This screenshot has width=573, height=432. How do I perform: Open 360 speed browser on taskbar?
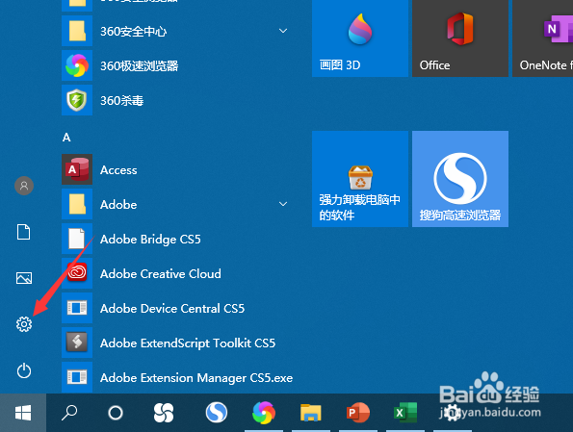click(264, 413)
